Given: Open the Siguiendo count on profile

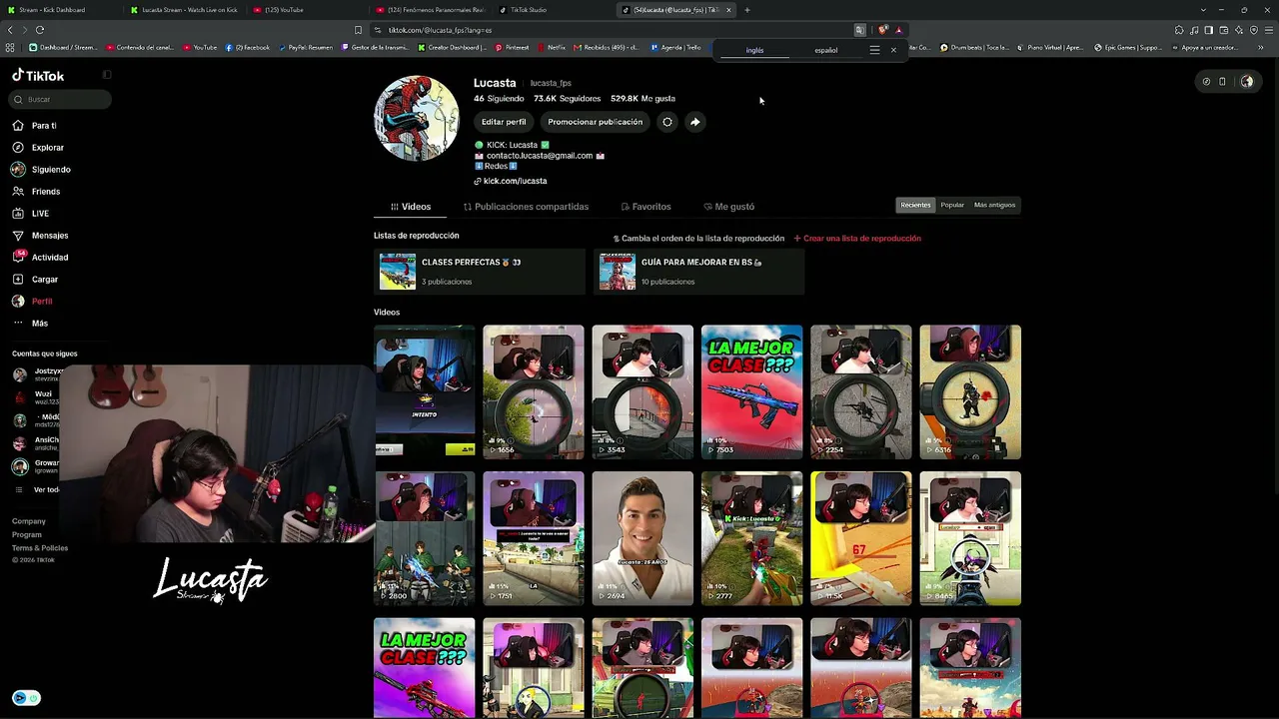Looking at the screenshot, I should coord(499,99).
